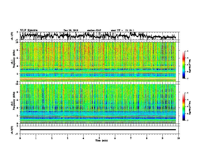201x155 pixels.
Task: Click time-axis end tick label "10"
Action: pyautogui.click(x=178, y=138)
